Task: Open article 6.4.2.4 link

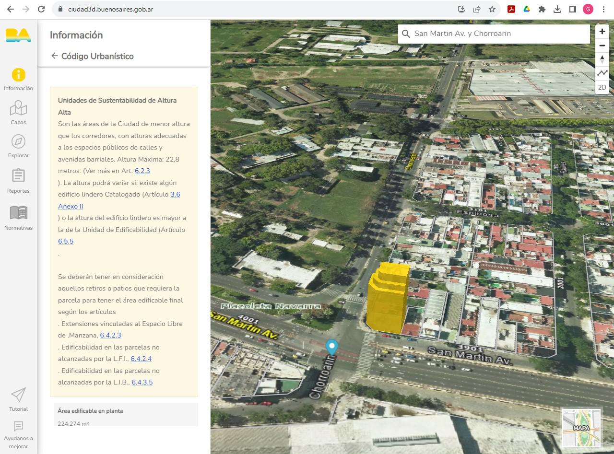Action: pyautogui.click(x=141, y=359)
